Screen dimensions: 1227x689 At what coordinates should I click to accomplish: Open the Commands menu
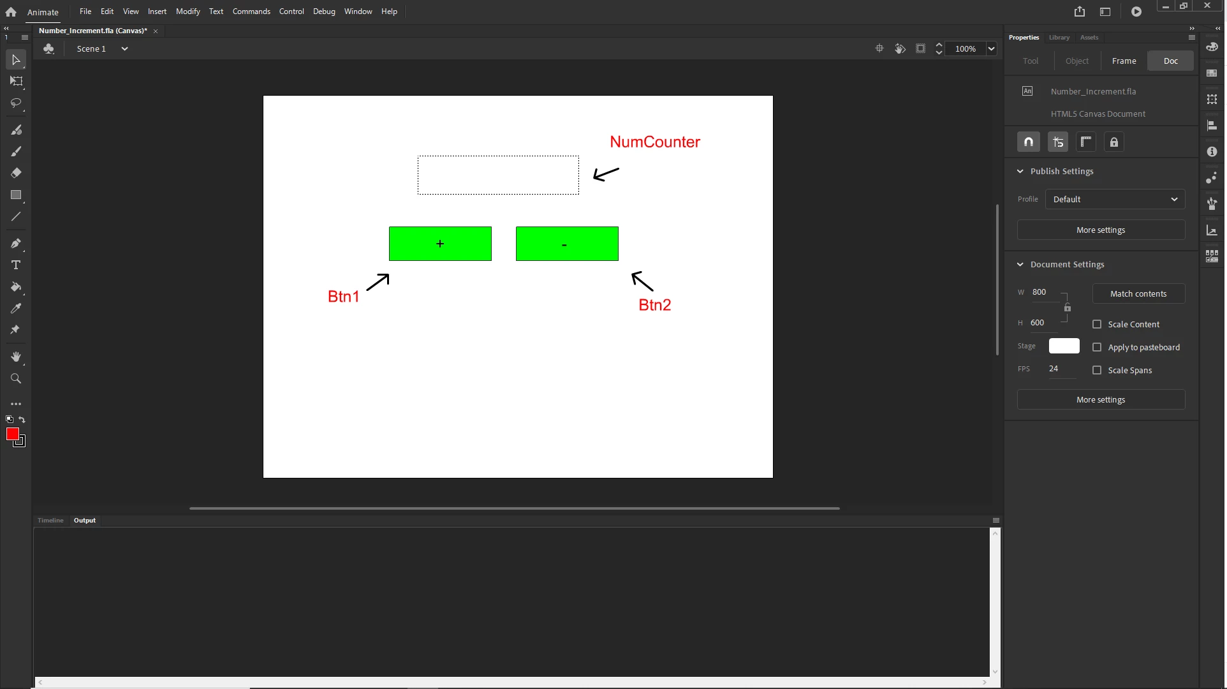point(251,11)
